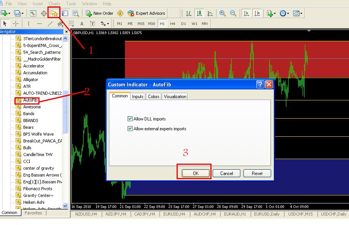Select AutoFib indicator in Navigator list
The height and width of the screenshot is (225, 349).
click(x=30, y=100)
